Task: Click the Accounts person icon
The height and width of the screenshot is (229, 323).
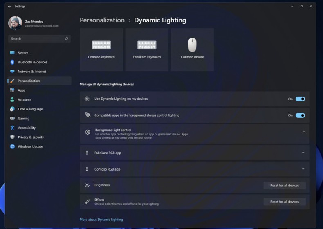Action: pos(12,99)
